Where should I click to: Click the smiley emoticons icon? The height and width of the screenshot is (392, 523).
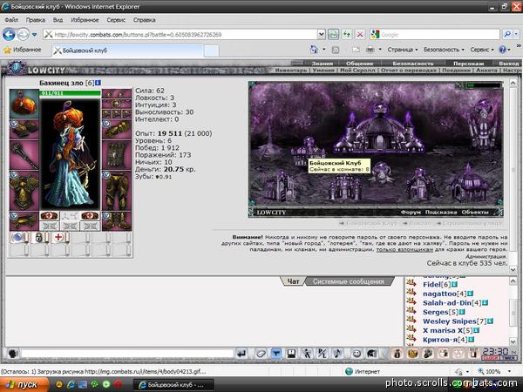pos(357,354)
